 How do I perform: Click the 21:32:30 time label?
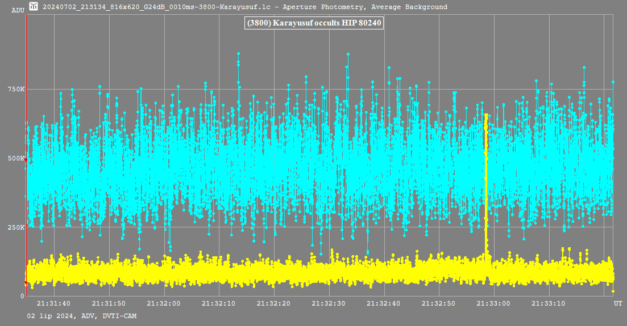pyautogui.click(x=329, y=304)
